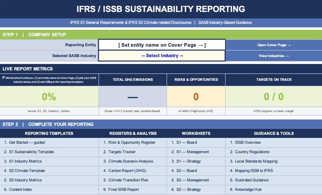Screen dimensions: 322x195
Task: Open the Final ISSB Report
Action: tap(133, 189)
